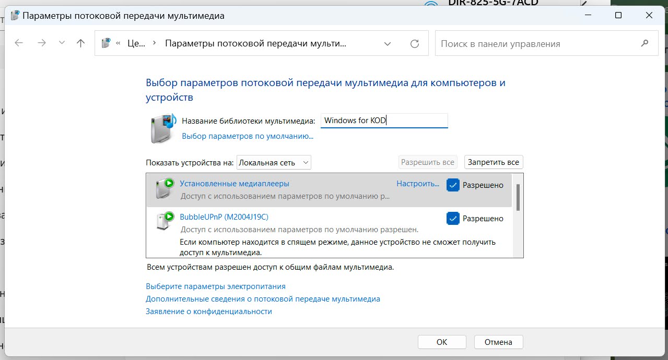668x360 pixels.
Task: Toggle access for the installed media players entry
Action: pyautogui.click(x=452, y=185)
